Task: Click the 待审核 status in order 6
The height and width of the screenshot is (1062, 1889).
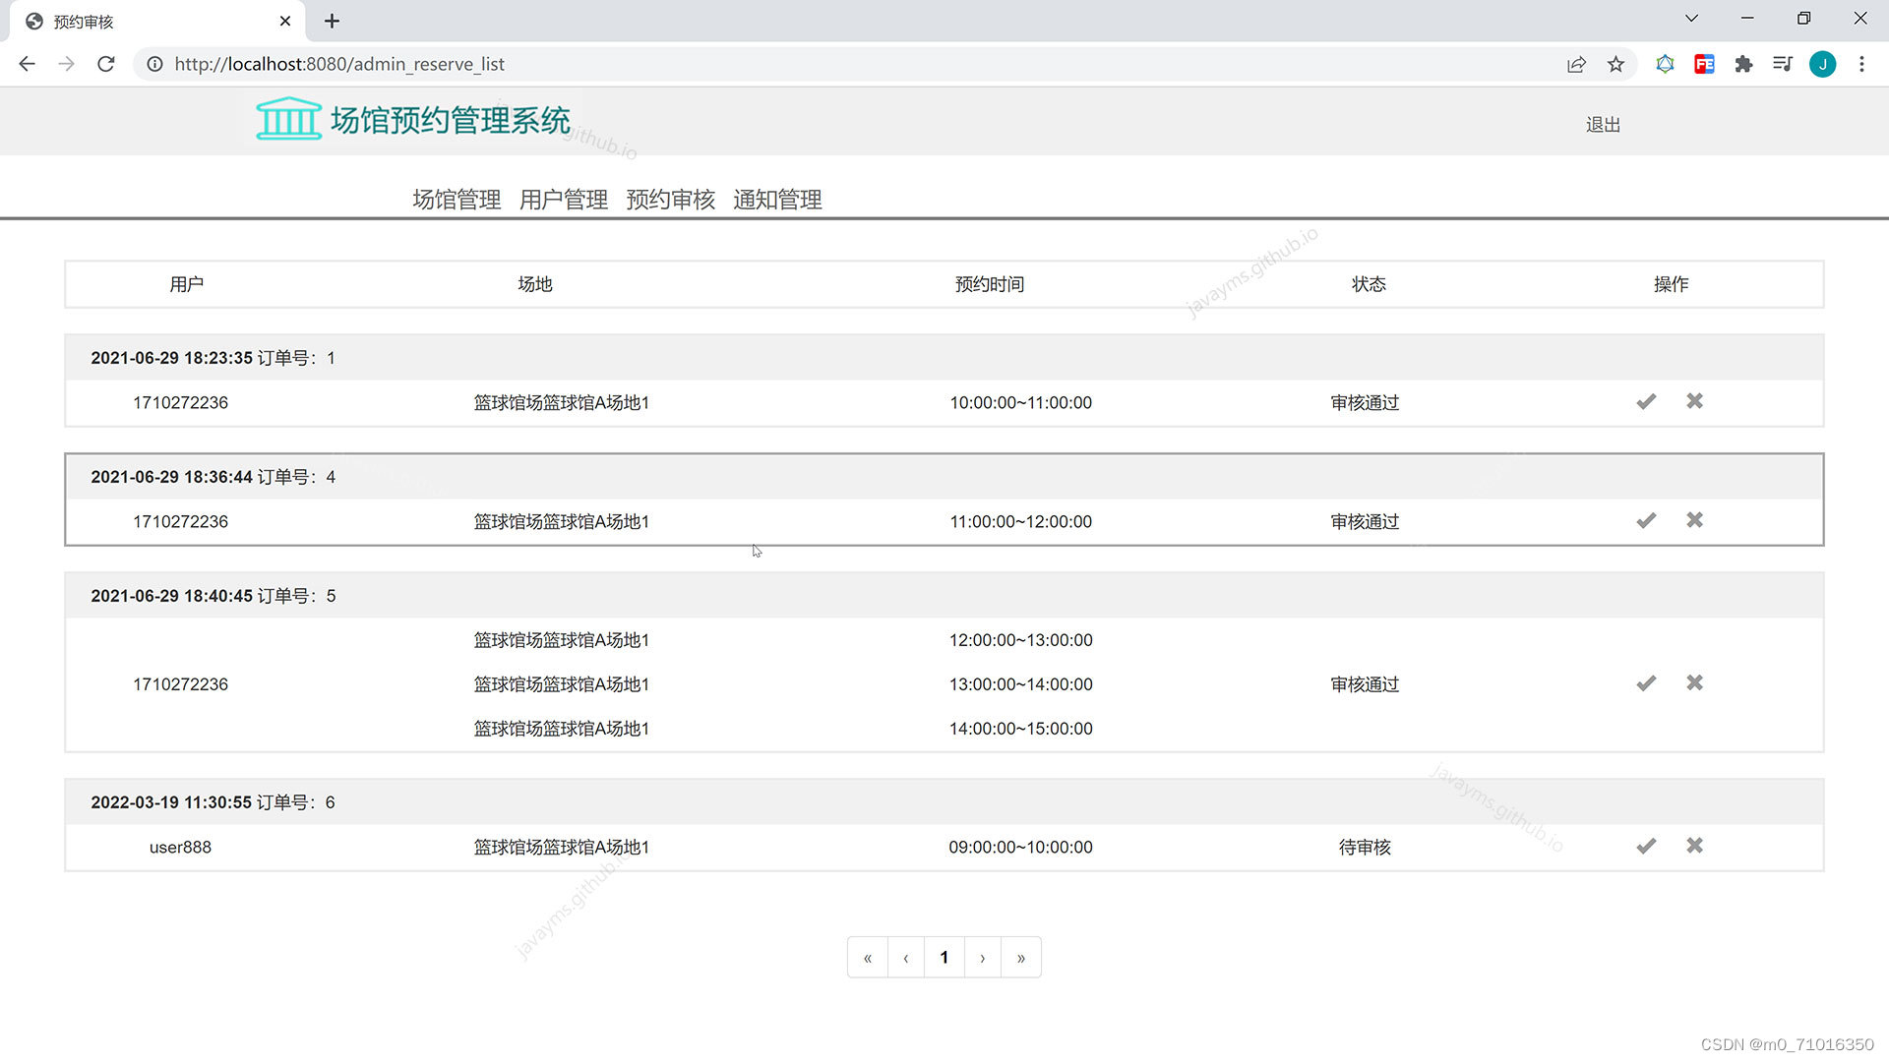Action: [x=1365, y=847]
